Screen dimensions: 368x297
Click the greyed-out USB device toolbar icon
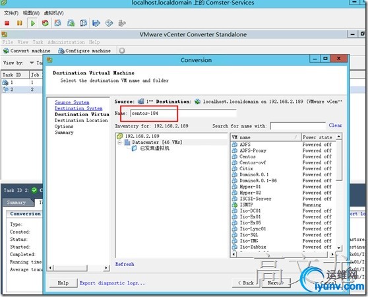tap(122, 23)
